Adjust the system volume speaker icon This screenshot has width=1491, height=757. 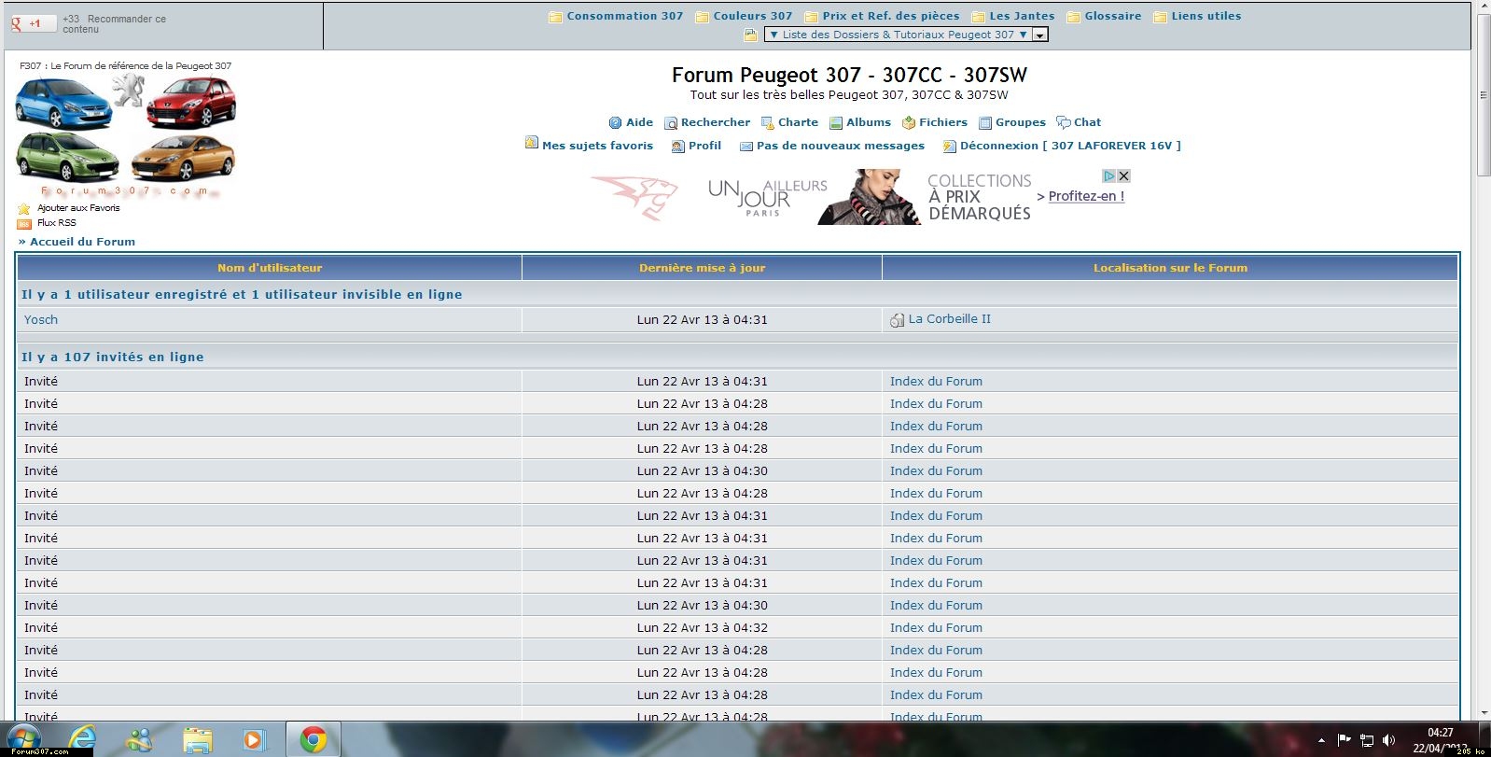(1388, 740)
